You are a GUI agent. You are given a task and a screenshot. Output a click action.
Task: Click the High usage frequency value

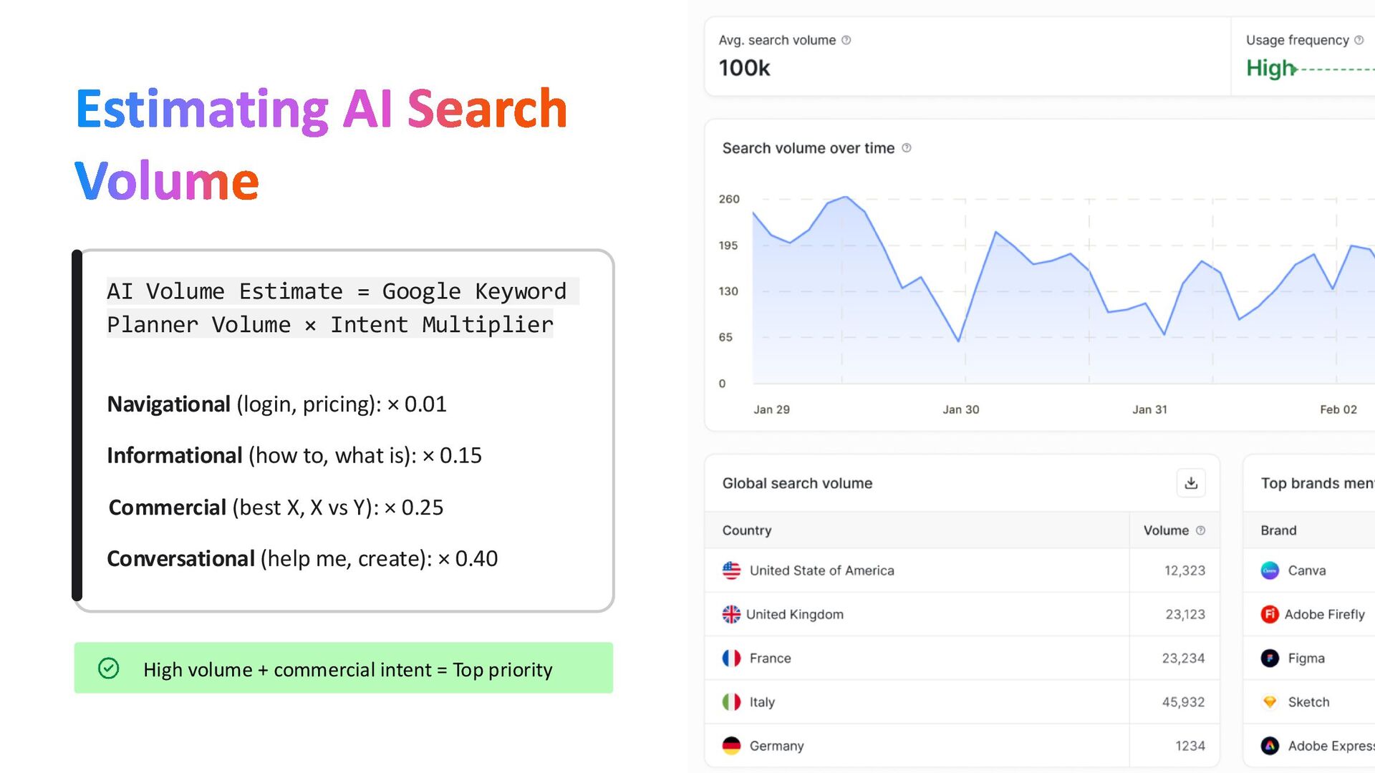point(1270,68)
